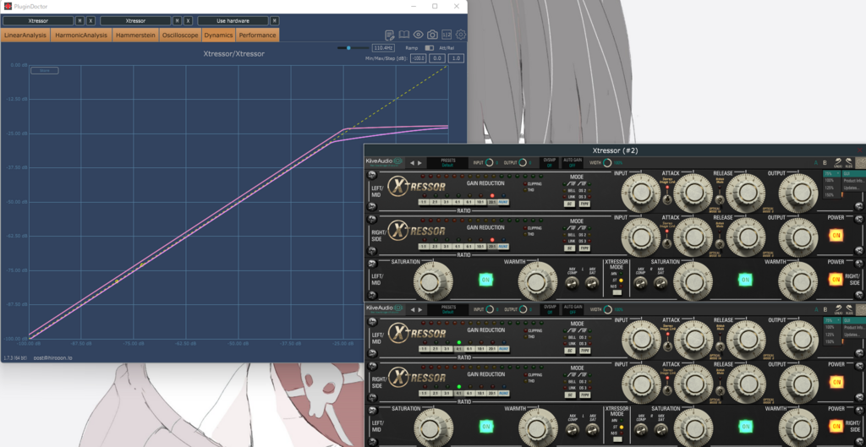
Task: Click the frequency slider in PluginDoctor
Action: (x=353, y=48)
